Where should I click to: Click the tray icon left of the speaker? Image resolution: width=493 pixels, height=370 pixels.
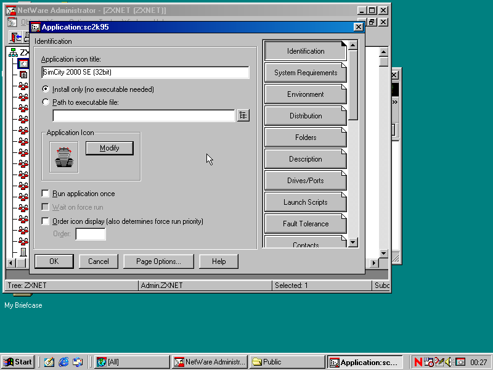pos(439,362)
